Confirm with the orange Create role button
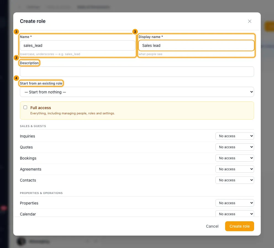 pyautogui.click(x=239, y=226)
